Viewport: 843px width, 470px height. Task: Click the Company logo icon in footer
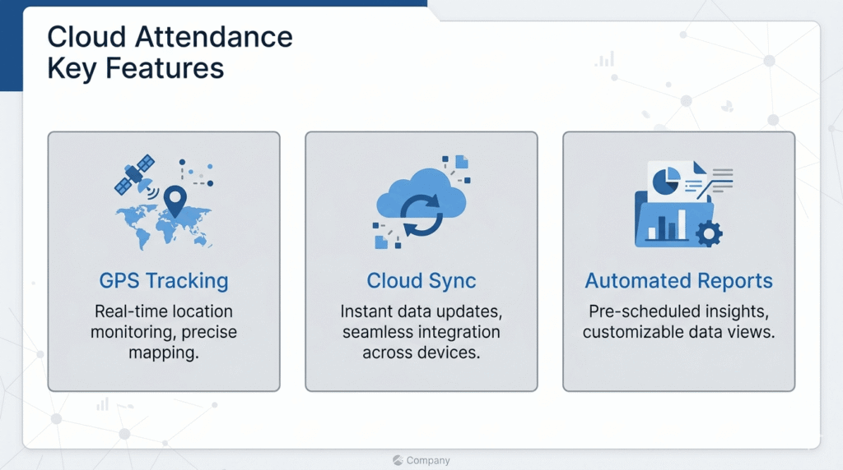[x=398, y=460]
